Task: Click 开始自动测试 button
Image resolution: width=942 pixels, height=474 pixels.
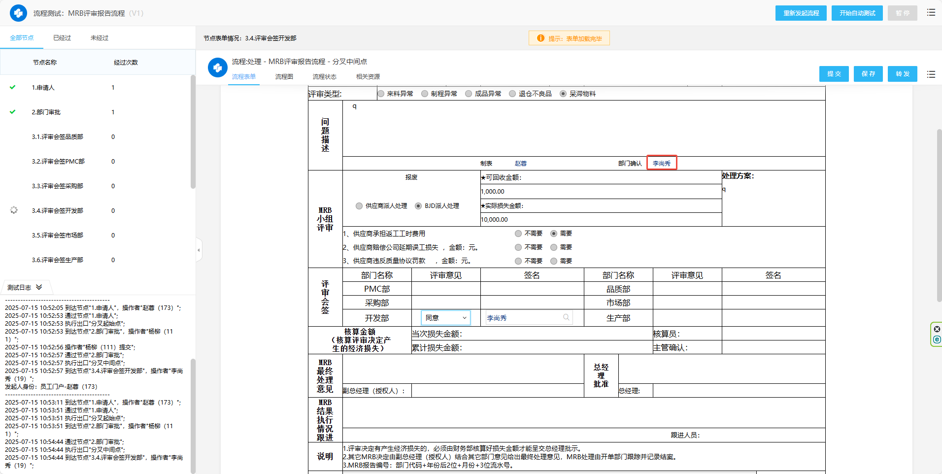Action: click(857, 13)
